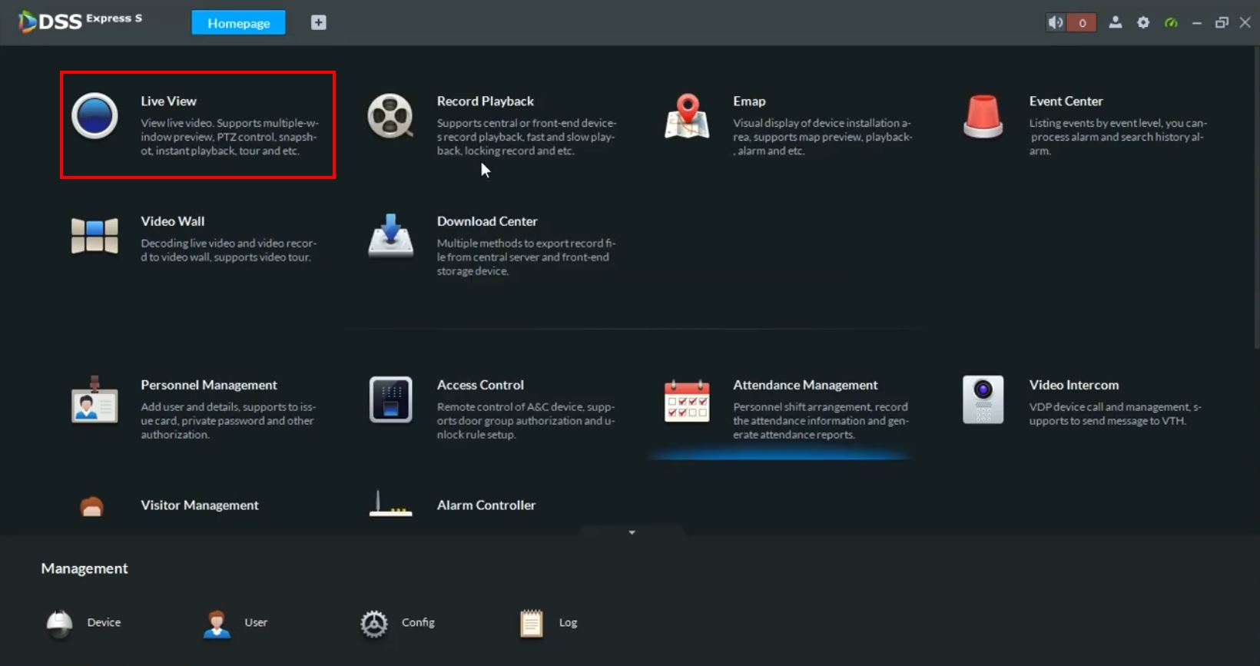
Task: Open the settings gear in title bar
Action: 1143,22
